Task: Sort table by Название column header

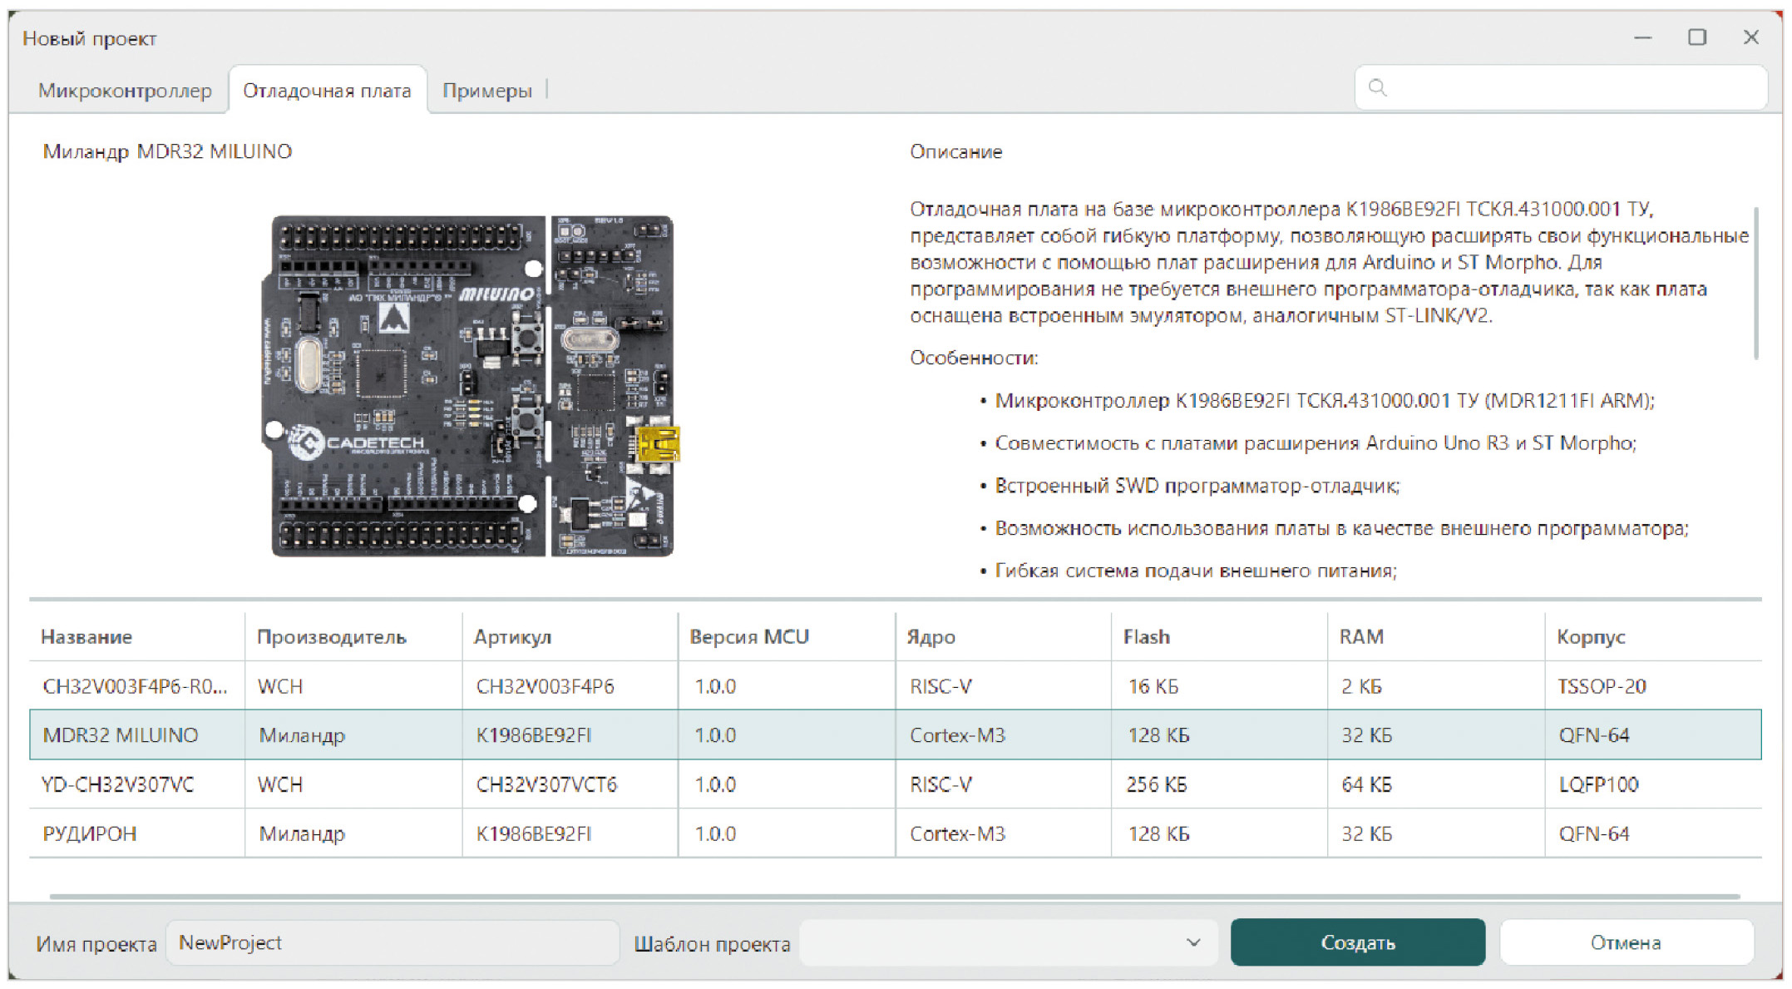Action: point(86,637)
